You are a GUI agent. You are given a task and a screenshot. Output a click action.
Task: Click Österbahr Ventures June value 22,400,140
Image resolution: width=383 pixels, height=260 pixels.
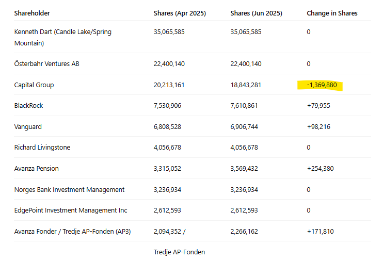(246, 64)
